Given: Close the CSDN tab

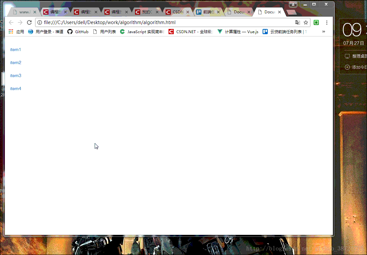Looking at the screenshot, I should (x=188, y=12).
